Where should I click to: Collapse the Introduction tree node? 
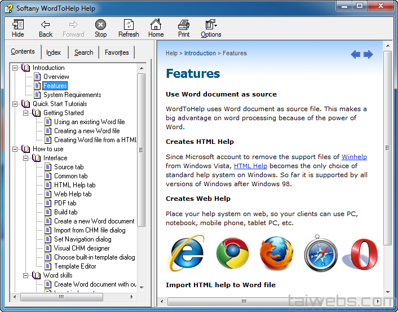coord(15,68)
